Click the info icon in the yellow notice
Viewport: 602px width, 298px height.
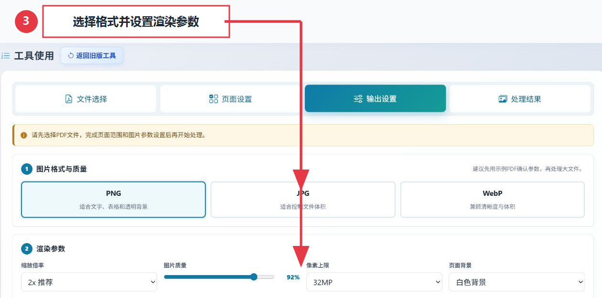click(x=24, y=135)
